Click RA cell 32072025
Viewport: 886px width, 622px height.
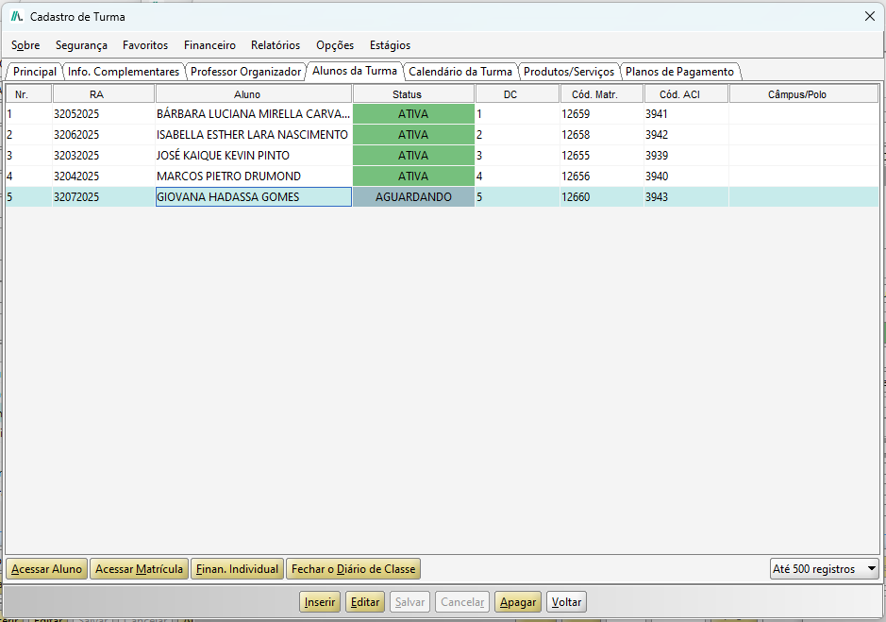[104, 196]
